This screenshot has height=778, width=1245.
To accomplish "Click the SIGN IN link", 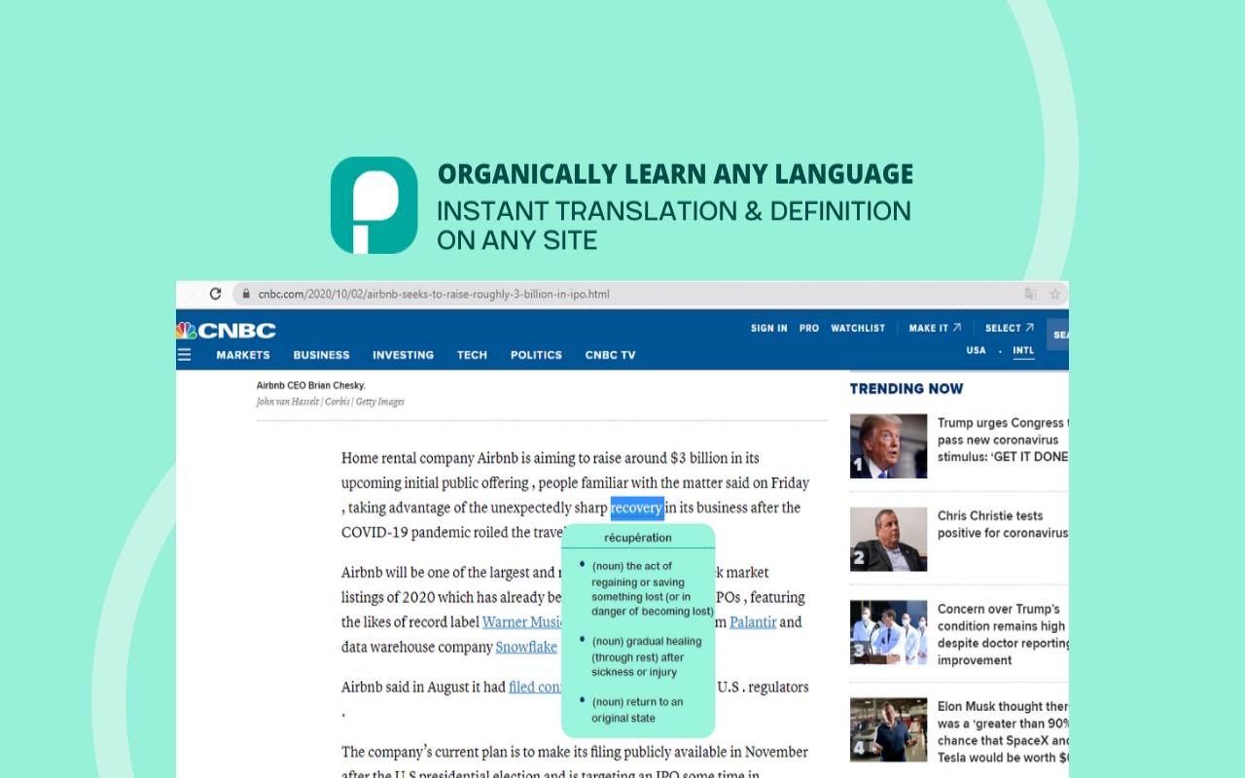I will click(x=769, y=329).
